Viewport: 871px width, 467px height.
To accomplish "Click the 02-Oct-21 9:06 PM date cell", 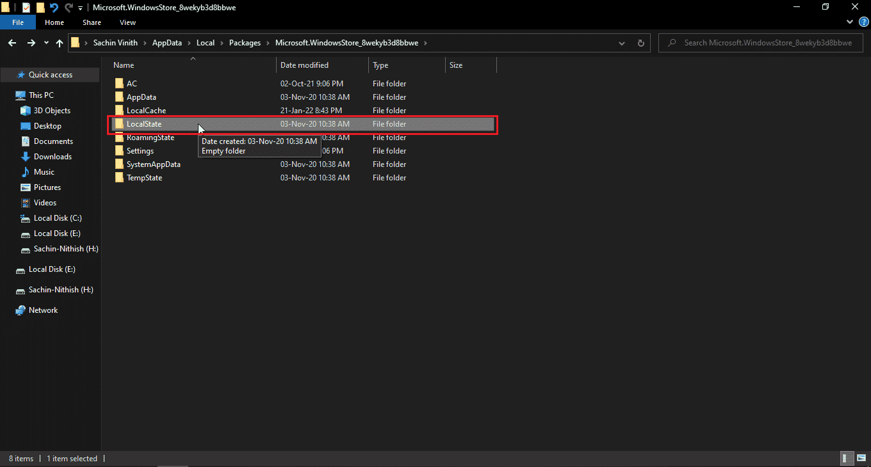I will pyautogui.click(x=312, y=84).
